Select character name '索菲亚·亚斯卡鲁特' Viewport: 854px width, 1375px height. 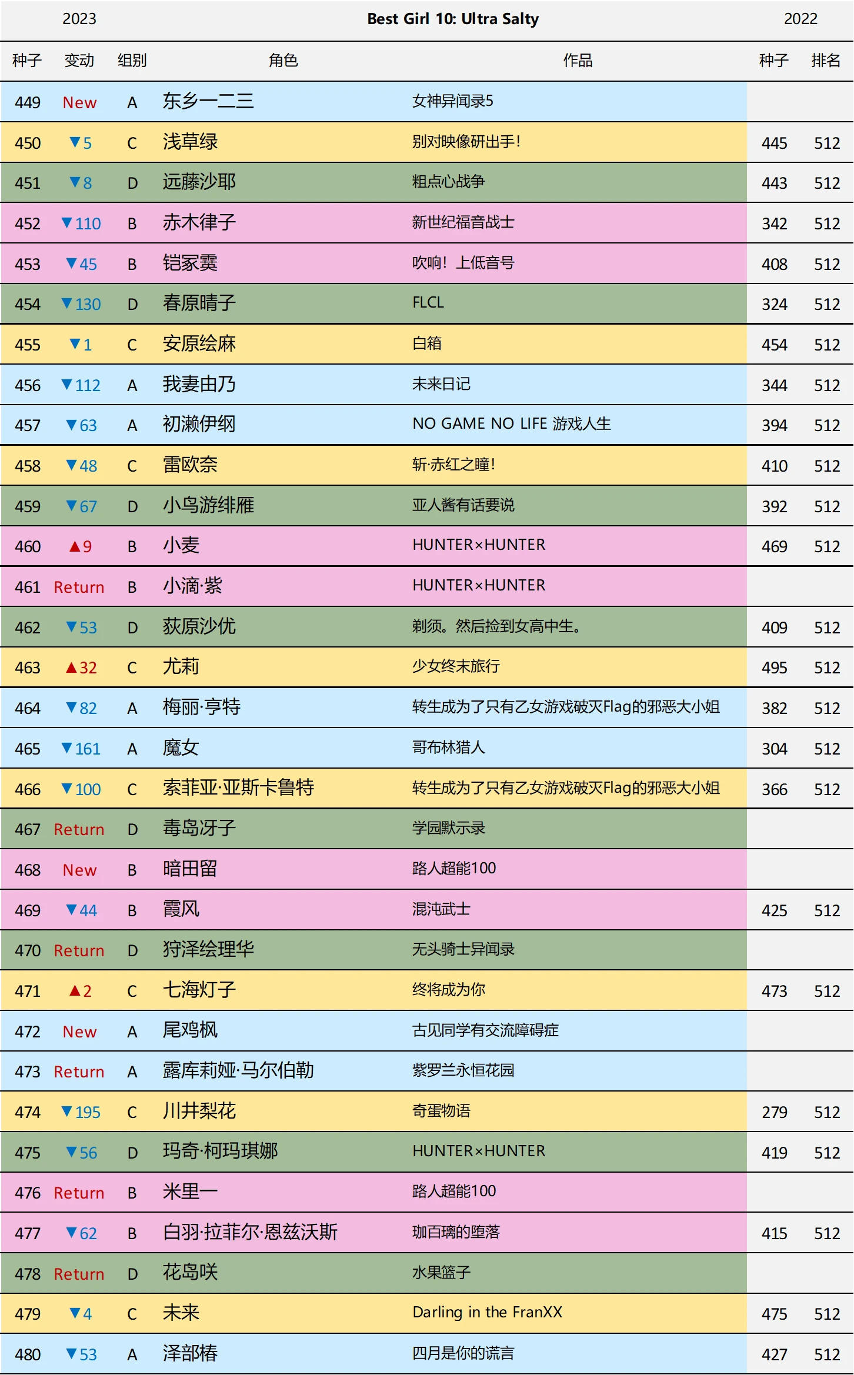238,788
